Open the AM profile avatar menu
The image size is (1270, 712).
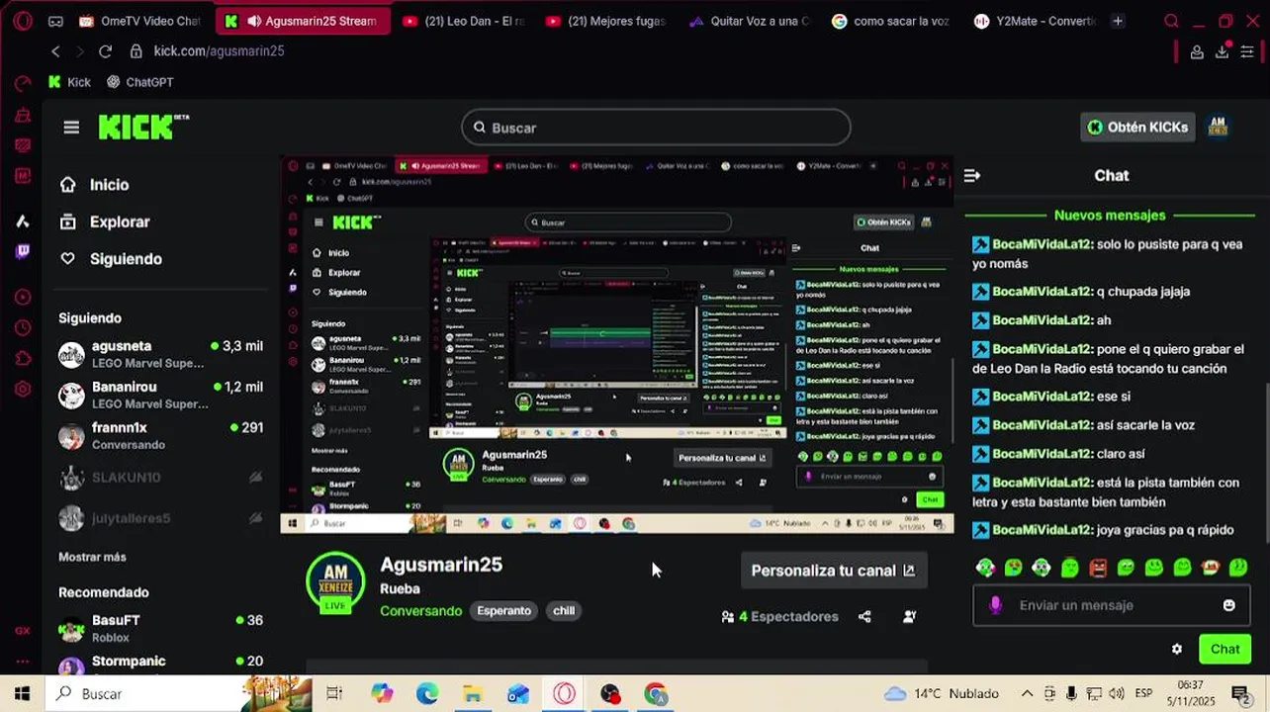1219,127
